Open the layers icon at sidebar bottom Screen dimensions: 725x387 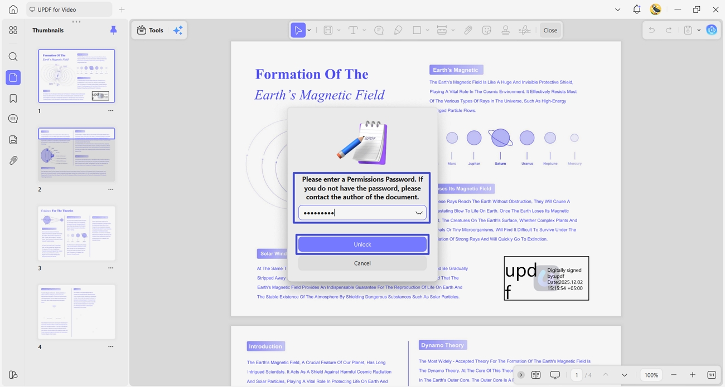13,375
